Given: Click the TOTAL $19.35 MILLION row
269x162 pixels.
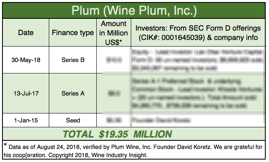Looking at the screenshot, I should click(134, 134).
